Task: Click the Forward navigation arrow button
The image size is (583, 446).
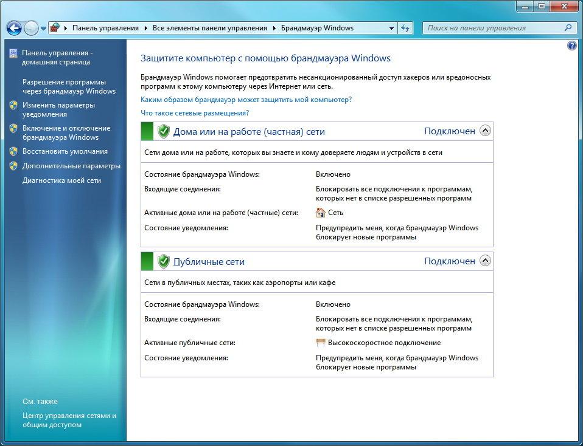Action: pos(31,28)
